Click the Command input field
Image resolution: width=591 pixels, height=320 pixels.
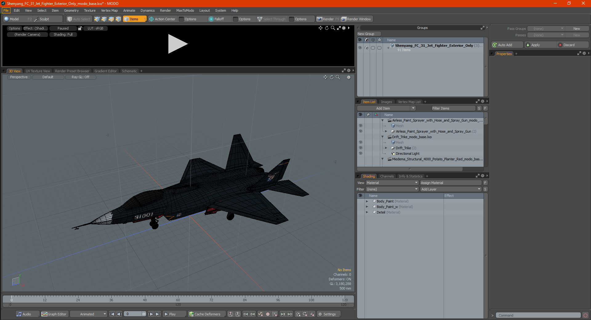[x=538, y=315]
